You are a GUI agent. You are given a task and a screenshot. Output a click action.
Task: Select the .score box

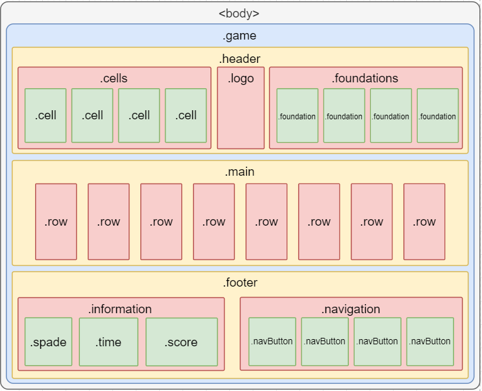pos(181,342)
